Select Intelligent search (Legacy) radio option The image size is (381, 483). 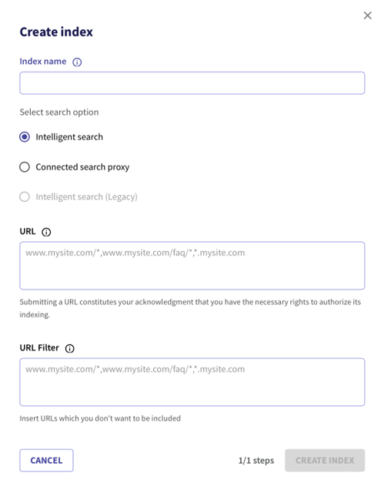tap(25, 196)
